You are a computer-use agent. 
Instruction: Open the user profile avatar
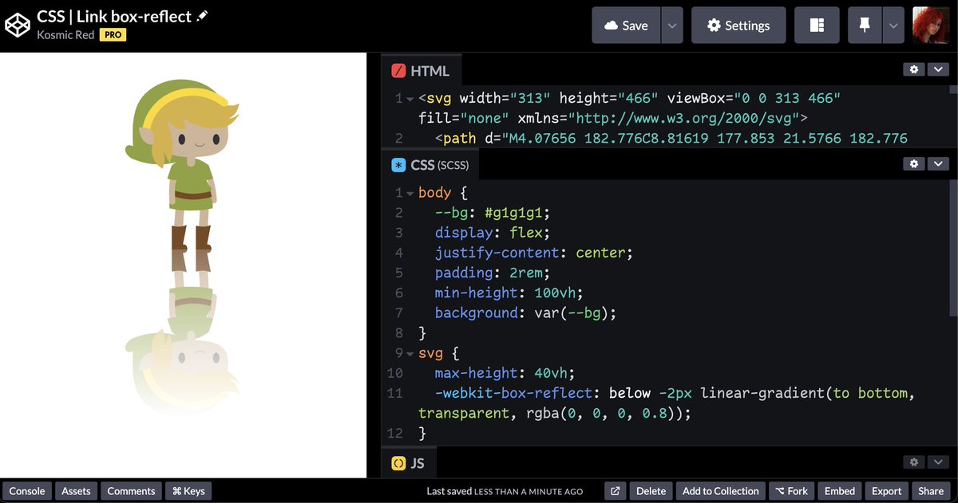tap(931, 26)
